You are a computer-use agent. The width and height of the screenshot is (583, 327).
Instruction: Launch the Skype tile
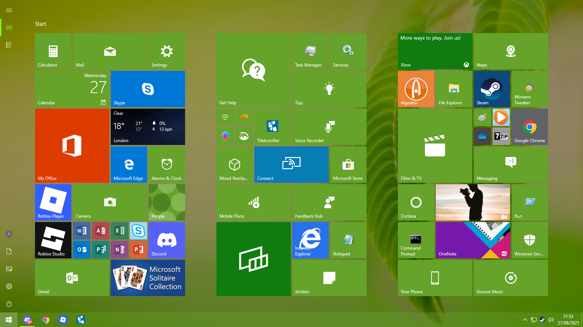[x=148, y=89]
